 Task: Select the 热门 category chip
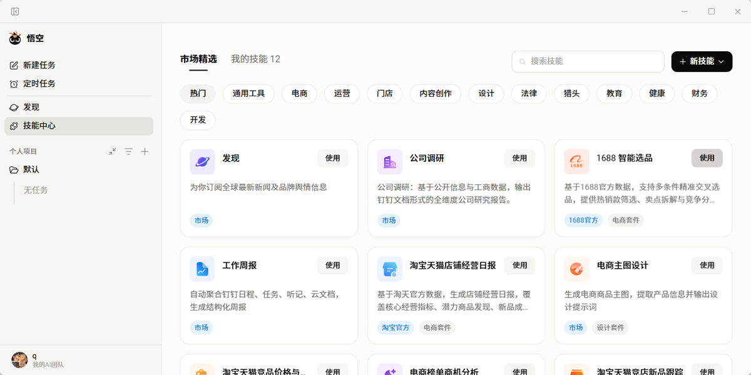pos(198,94)
